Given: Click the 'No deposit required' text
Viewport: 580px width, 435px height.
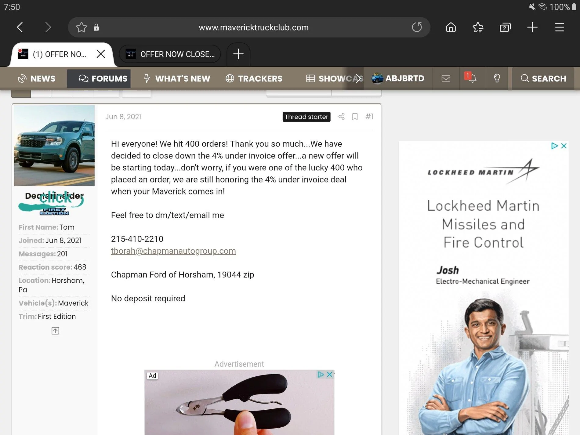Looking at the screenshot, I should pos(148,299).
